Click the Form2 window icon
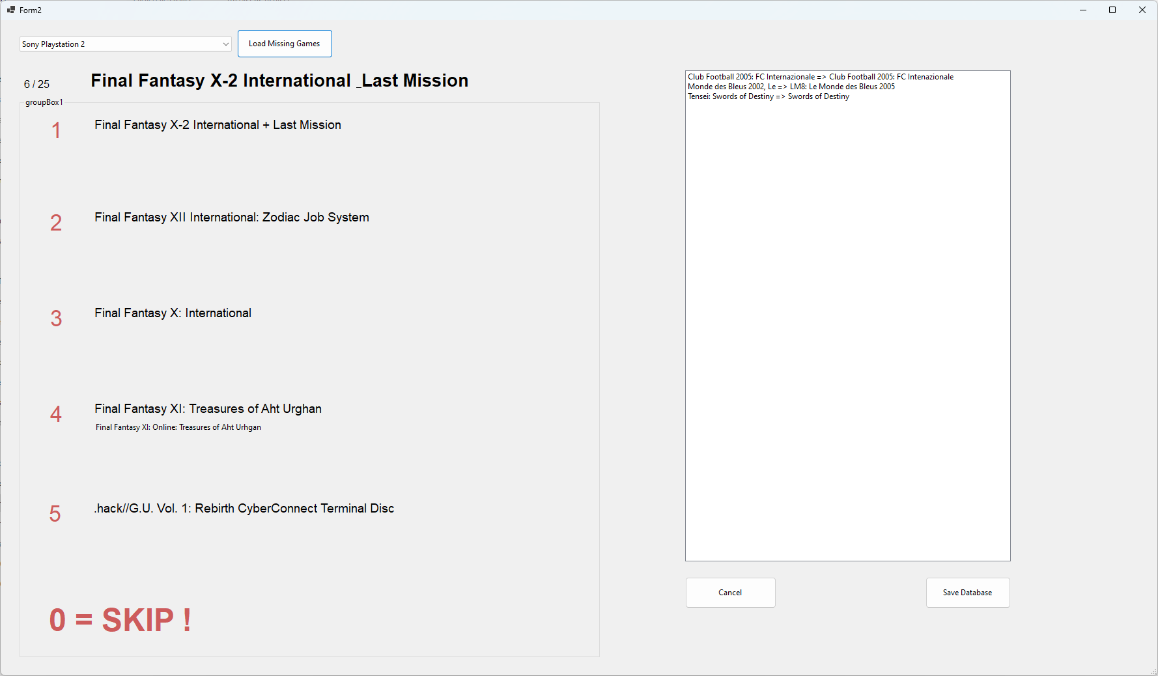Screen dimensions: 1158x676 click(11, 10)
